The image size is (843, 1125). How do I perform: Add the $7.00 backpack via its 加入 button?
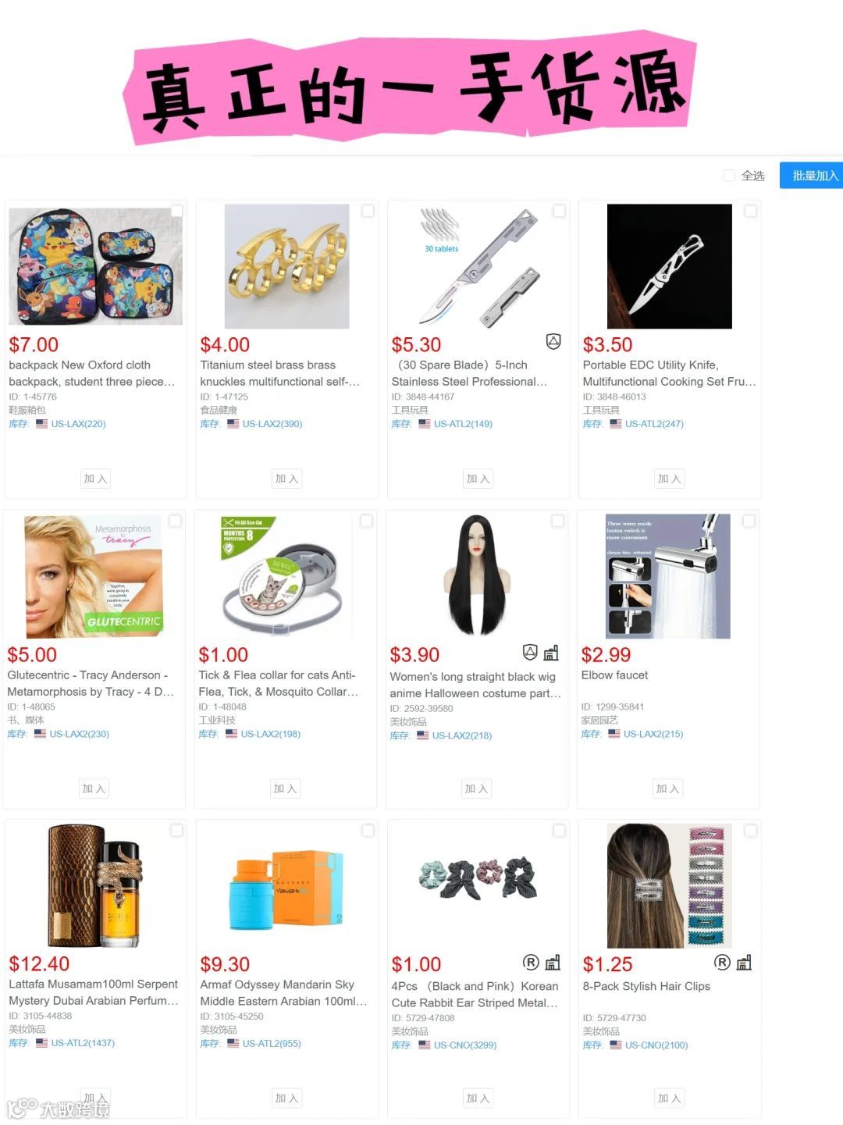[x=95, y=479]
